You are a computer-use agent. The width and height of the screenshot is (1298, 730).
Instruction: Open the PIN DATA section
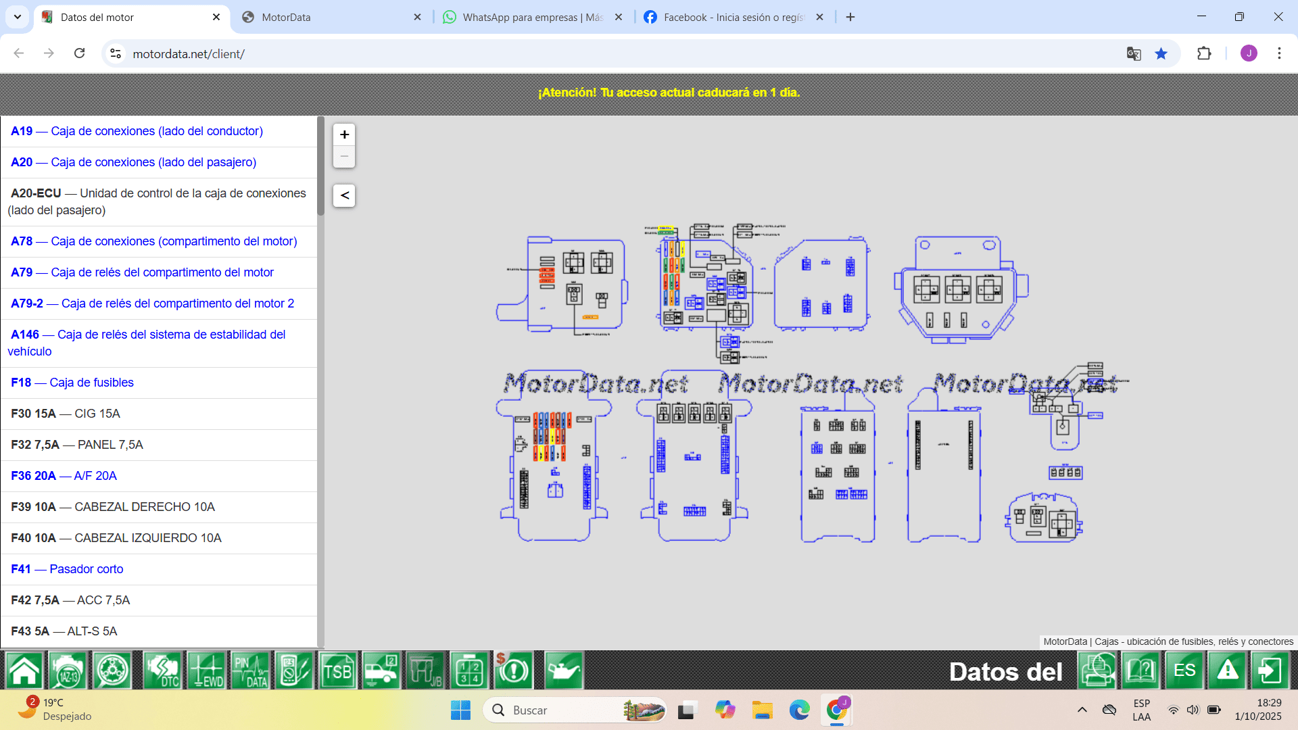251,671
